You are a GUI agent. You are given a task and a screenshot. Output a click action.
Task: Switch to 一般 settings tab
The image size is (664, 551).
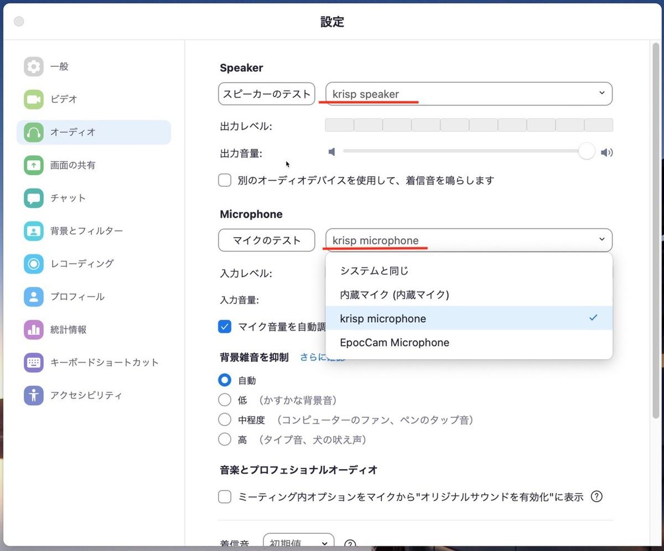pyautogui.click(x=94, y=66)
